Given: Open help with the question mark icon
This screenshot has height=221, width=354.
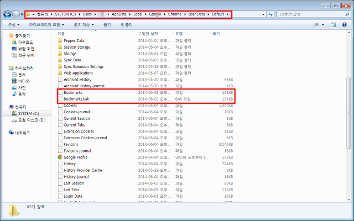Looking at the screenshot, I should (x=344, y=24).
